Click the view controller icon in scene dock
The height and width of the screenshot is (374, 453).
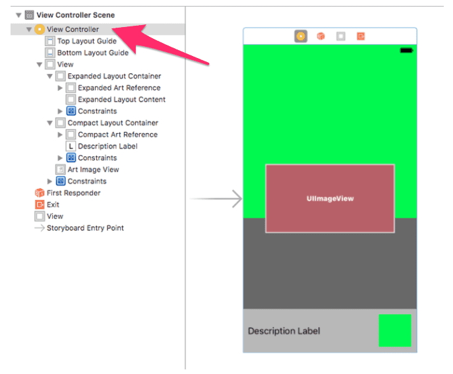pyautogui.click(x=301, y=36)
